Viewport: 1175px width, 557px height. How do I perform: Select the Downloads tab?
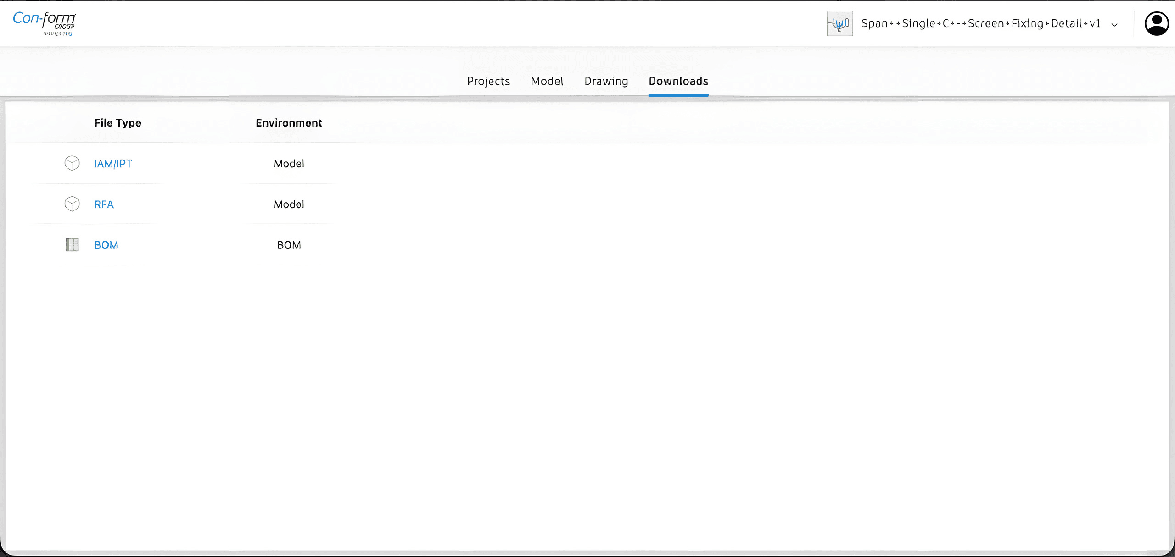tap(678, 81)
